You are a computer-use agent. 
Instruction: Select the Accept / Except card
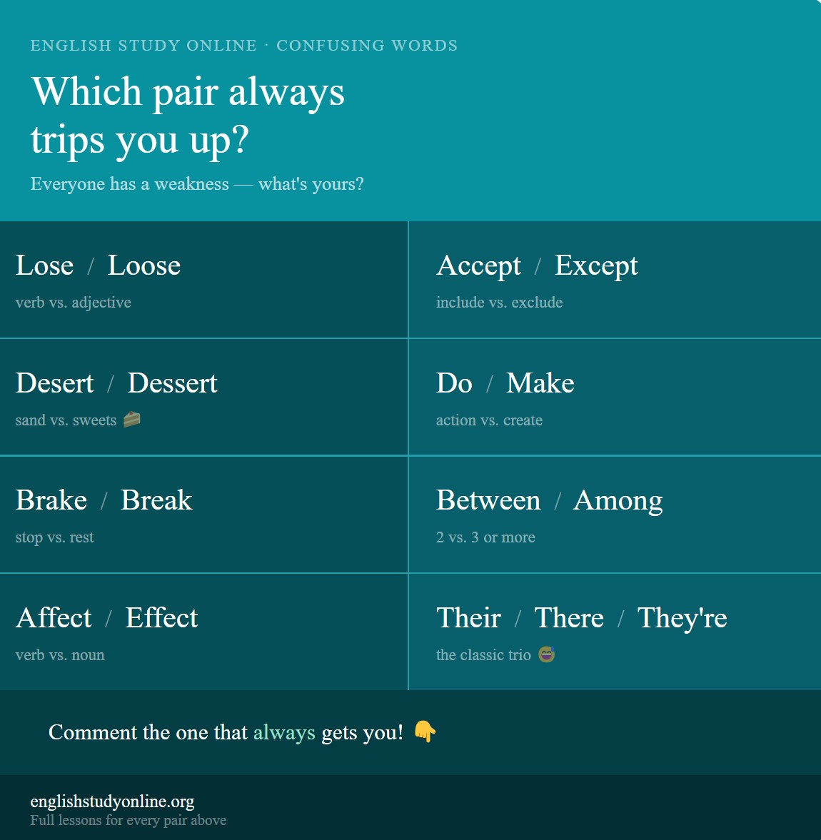coord(615,280)
